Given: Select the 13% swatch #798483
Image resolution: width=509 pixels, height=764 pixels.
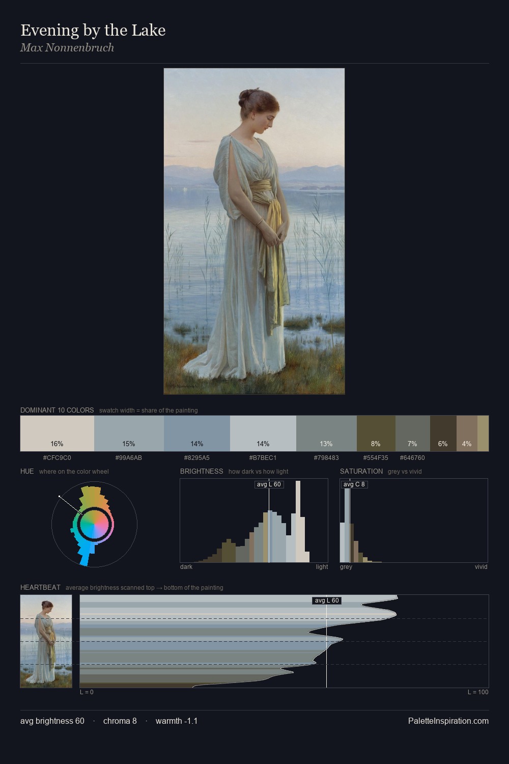Looking at the screenshot, I should 326,433.
